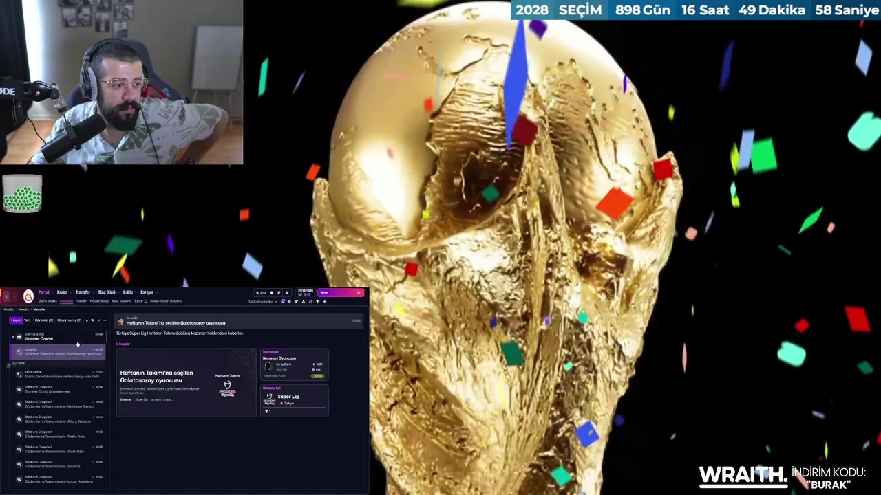This screenshot has height=495, width=881.
Task: Switch to the Mesajlar tab
Action: 66,301
